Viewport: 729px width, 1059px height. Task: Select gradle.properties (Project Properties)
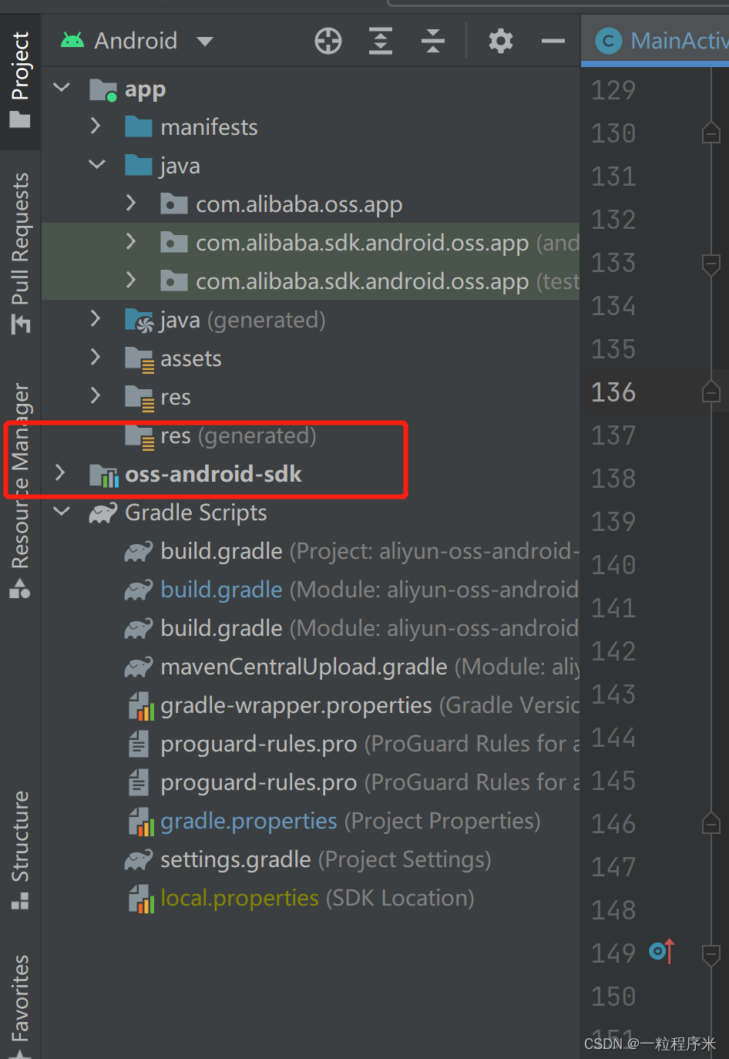[x=311, y=821]
